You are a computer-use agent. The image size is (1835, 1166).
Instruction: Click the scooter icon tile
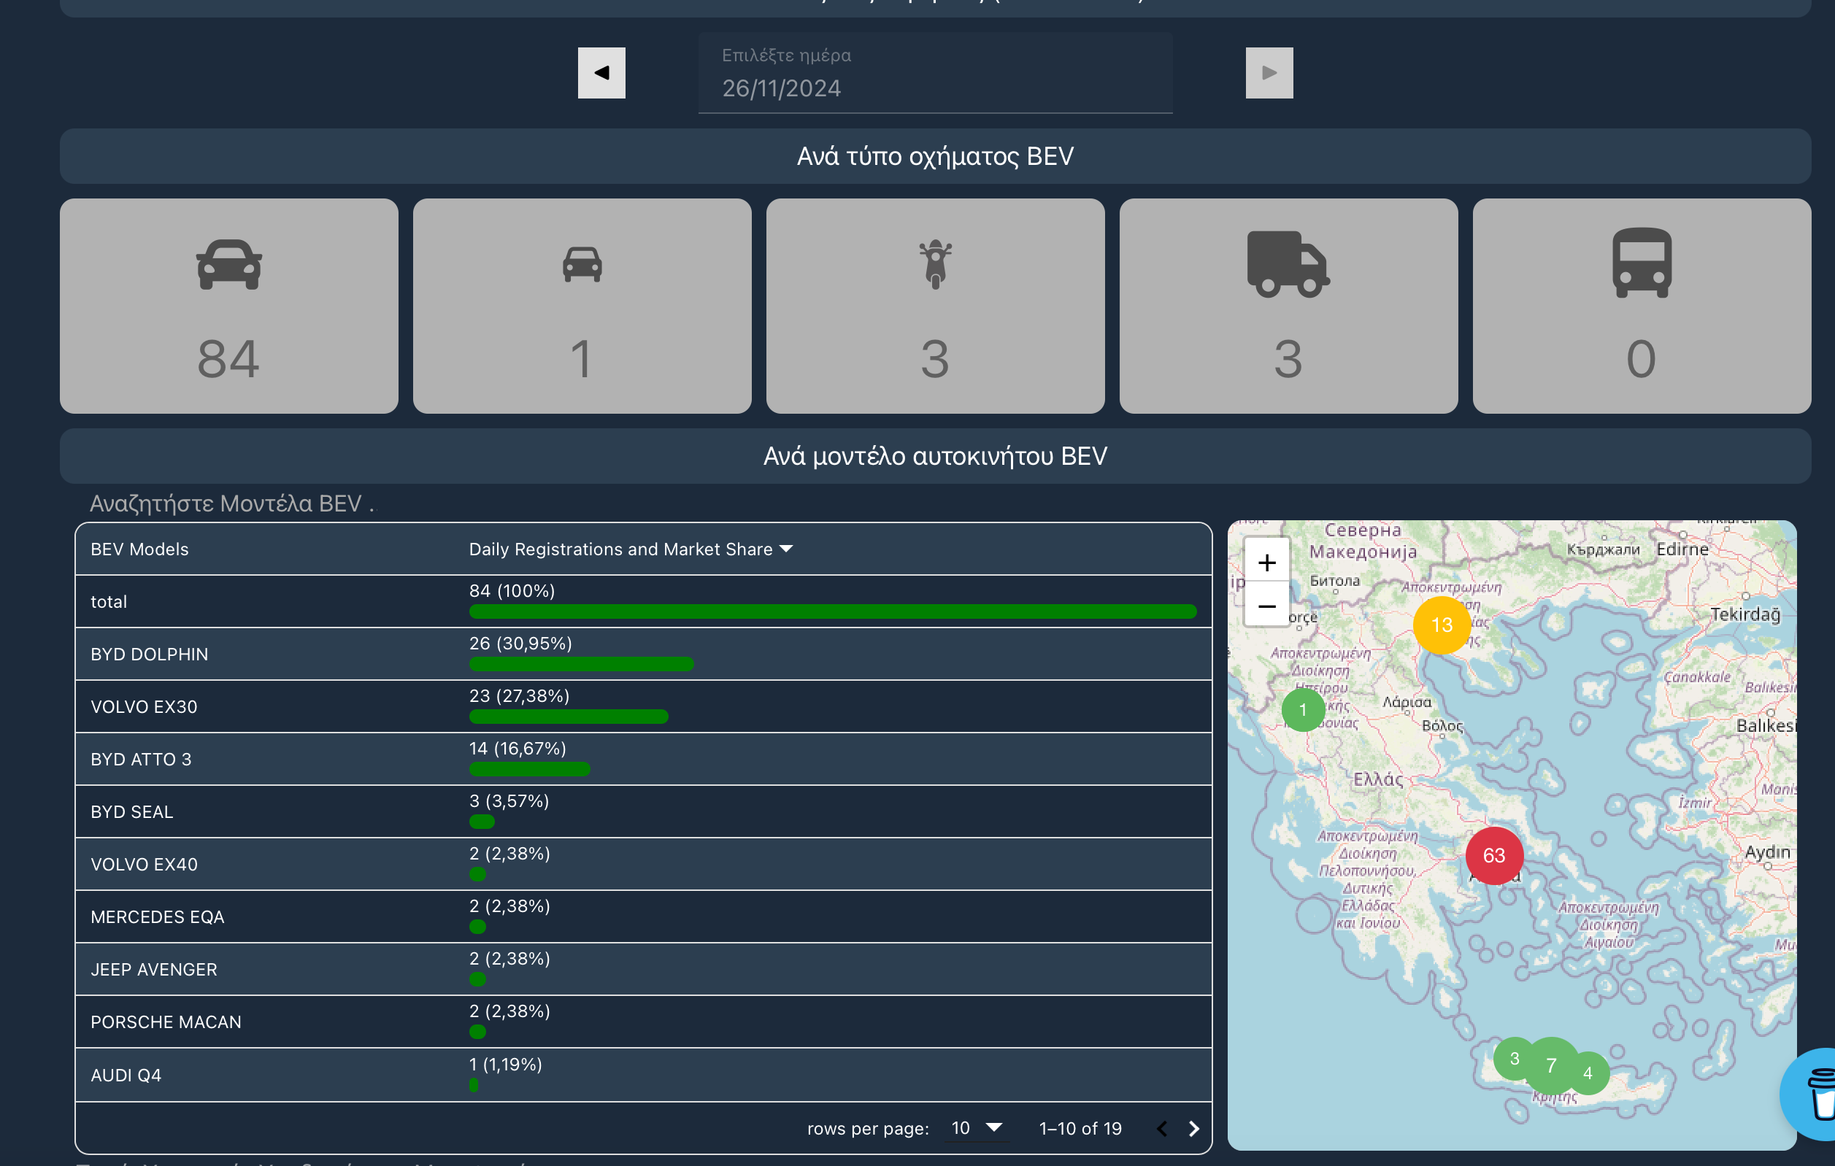tap(935, 306)
